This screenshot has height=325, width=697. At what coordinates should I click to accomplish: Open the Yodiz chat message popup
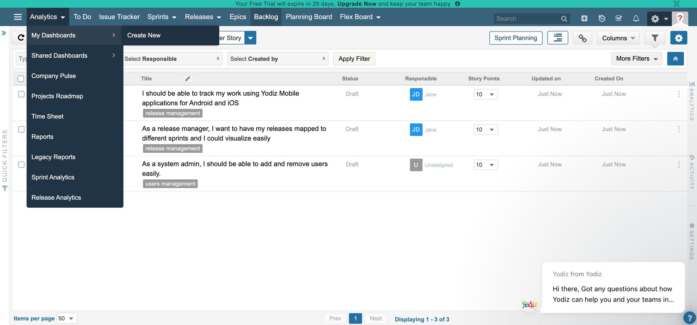[613, 287]
